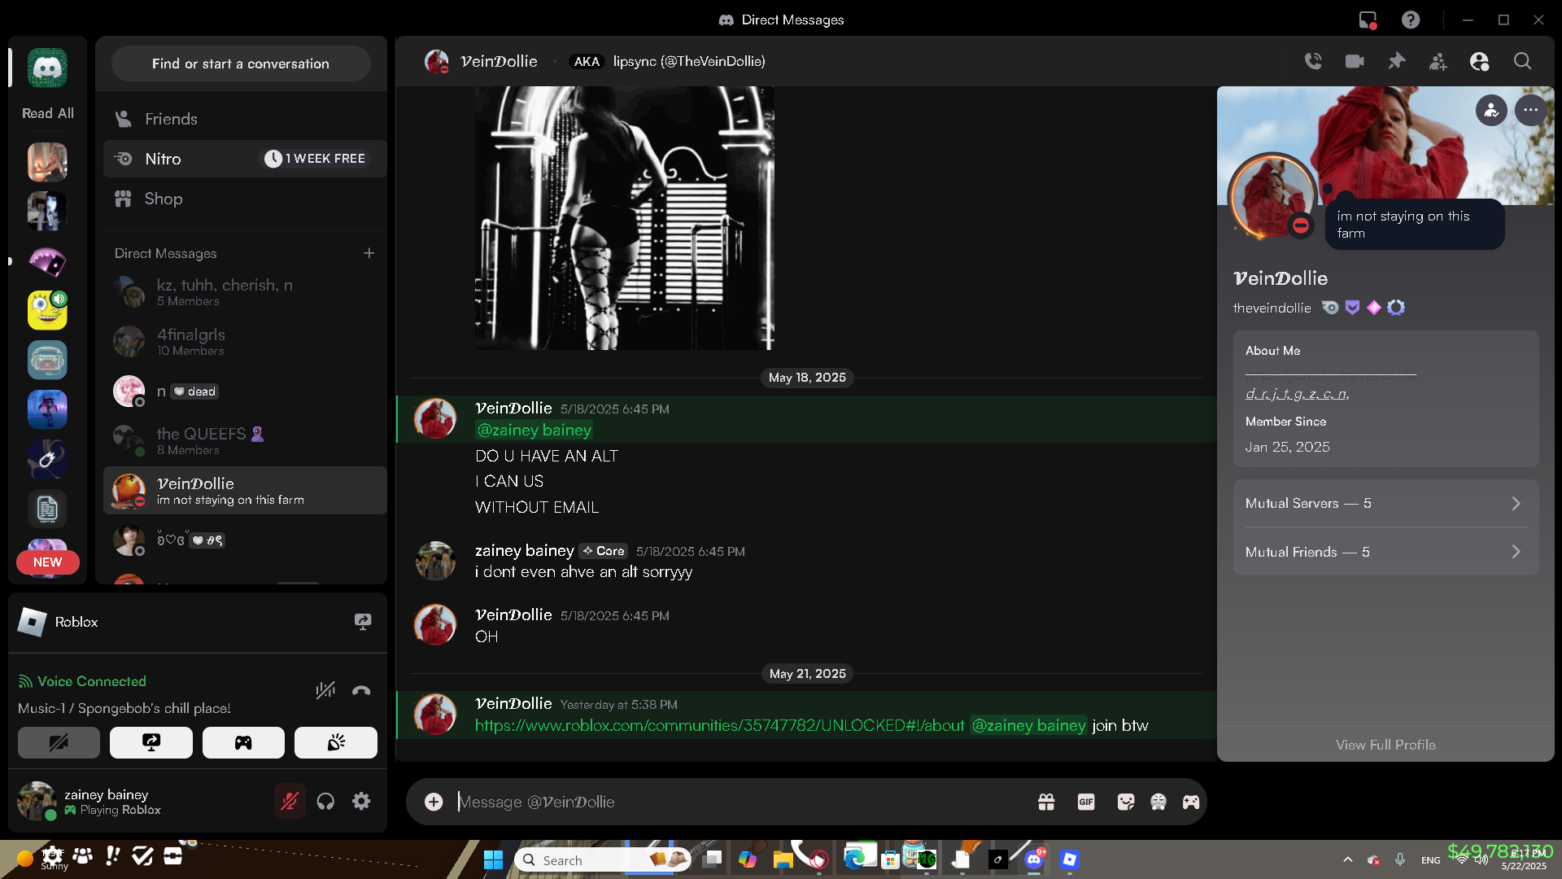Expand Mutual Friends — 5
1562x879 pixels.
tap(1385, 552)
